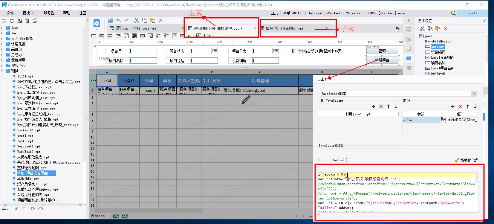This screenshot has width=494, height=224.
Task: Click scissors icon in widget settings panel
Action: click(x=422, y=29)
